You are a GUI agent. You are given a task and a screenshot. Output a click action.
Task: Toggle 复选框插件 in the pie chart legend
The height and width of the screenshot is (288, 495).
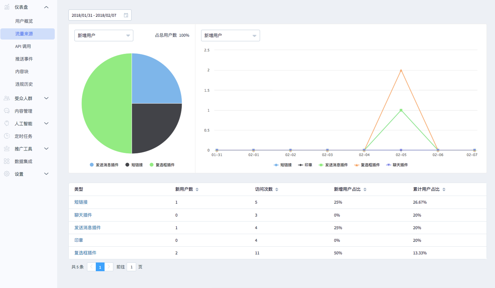[162, 165]
